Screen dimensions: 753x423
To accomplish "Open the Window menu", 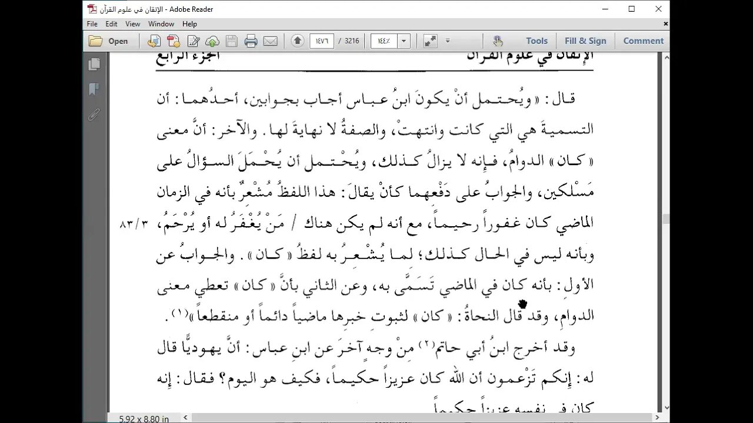I will point(161,24).
